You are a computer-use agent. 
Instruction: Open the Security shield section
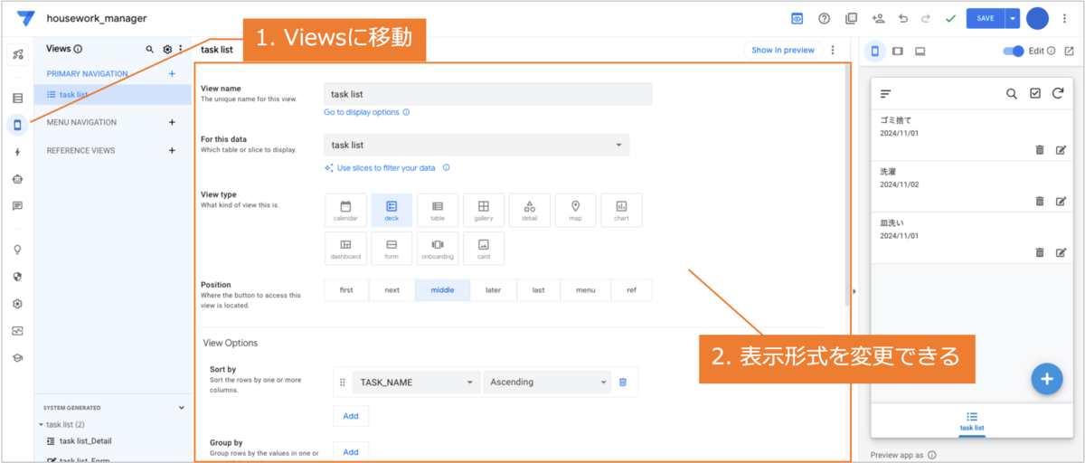pos(17,277)
